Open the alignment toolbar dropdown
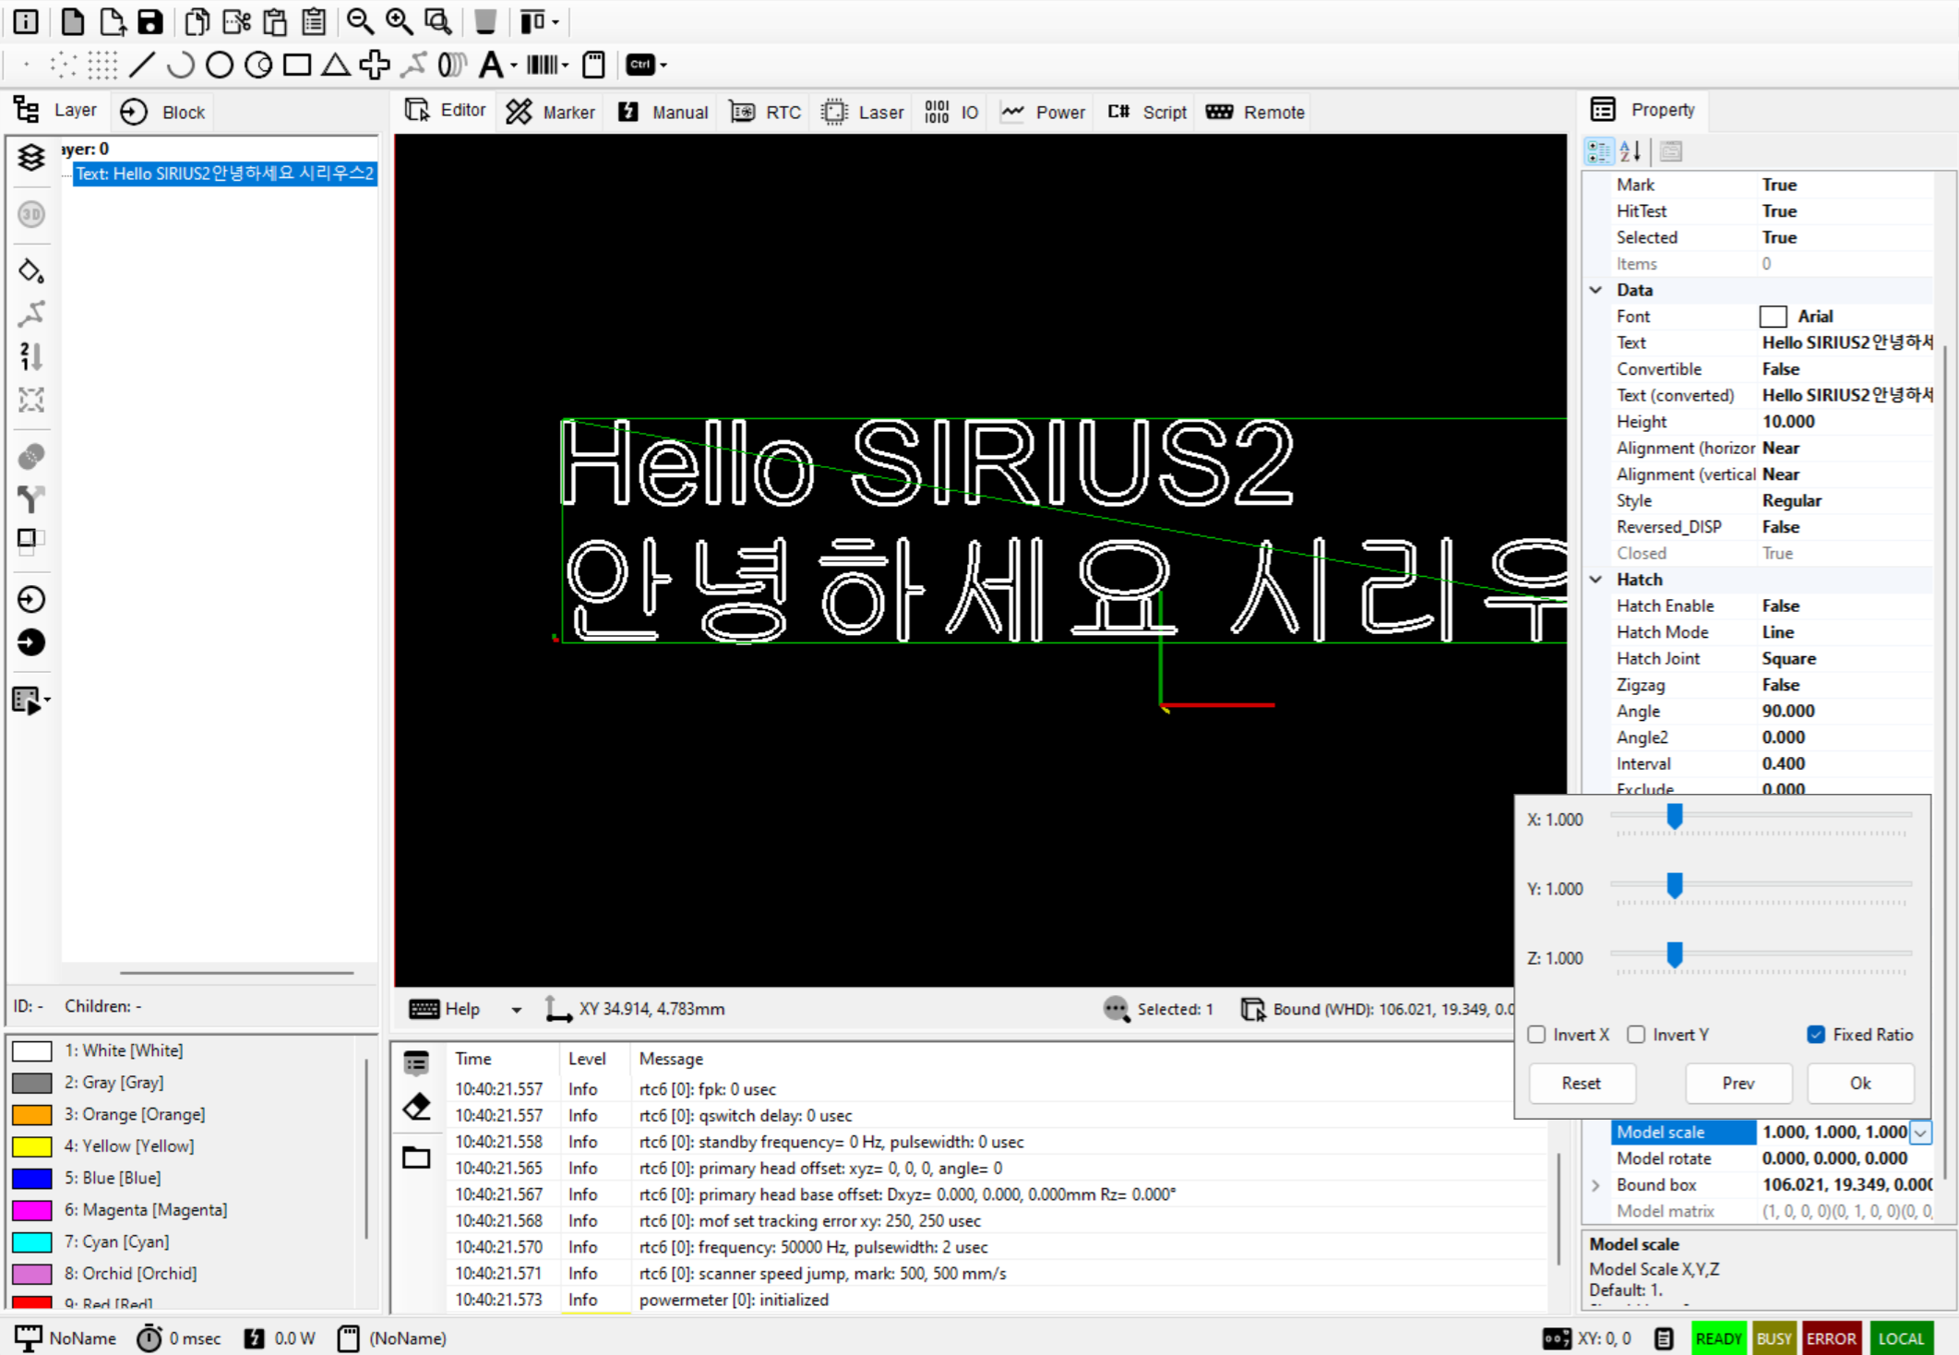 [x=555, y=21]
